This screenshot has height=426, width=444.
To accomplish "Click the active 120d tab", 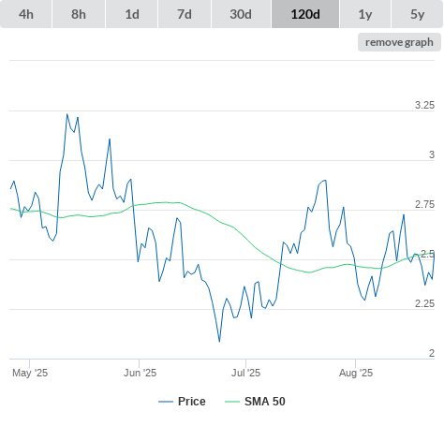I will point(305,14).
